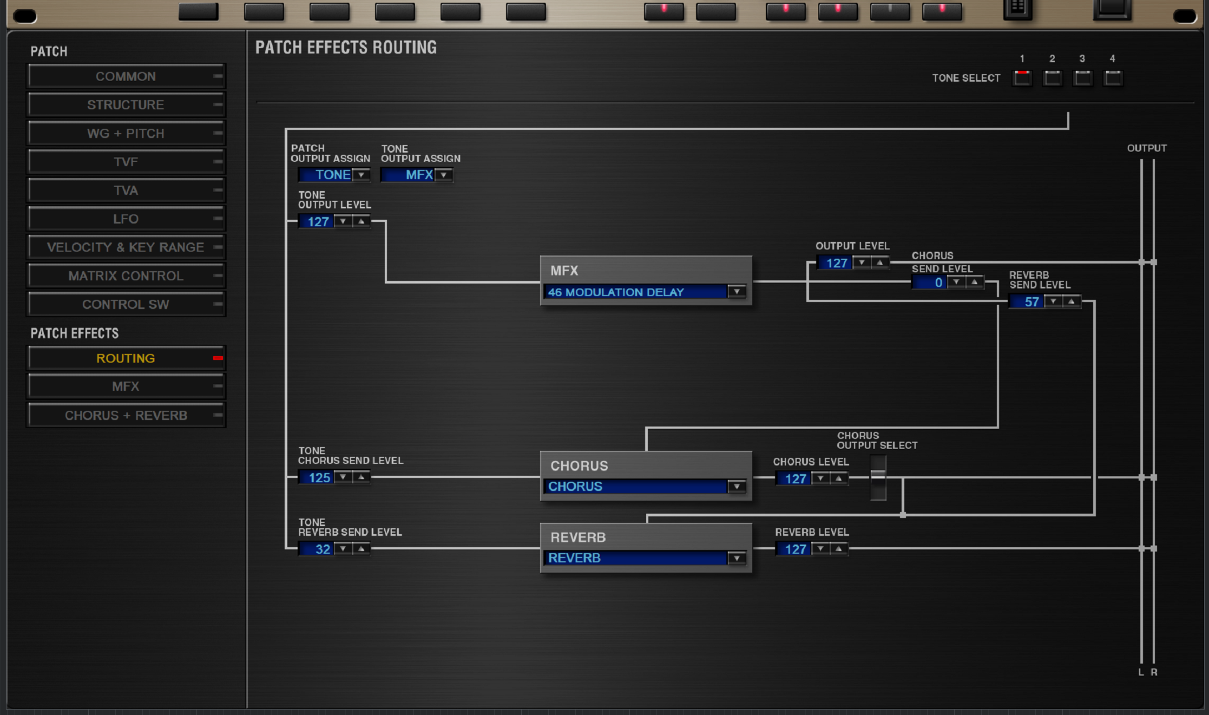Increase Tone Output Level with up arrow
The width and height of the screenshot is (1209, 715).
(361, 221)
